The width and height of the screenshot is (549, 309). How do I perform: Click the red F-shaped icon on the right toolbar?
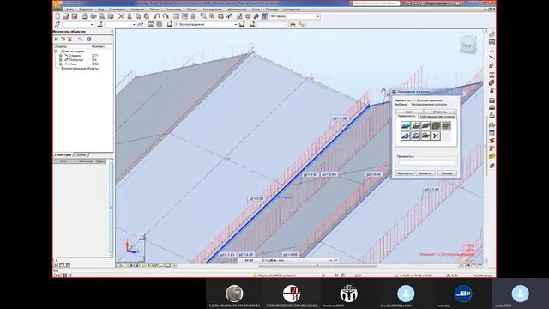[492, 148]
